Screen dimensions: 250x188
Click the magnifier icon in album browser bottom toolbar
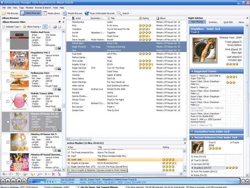pyautogui.click(x=39, y=174)
